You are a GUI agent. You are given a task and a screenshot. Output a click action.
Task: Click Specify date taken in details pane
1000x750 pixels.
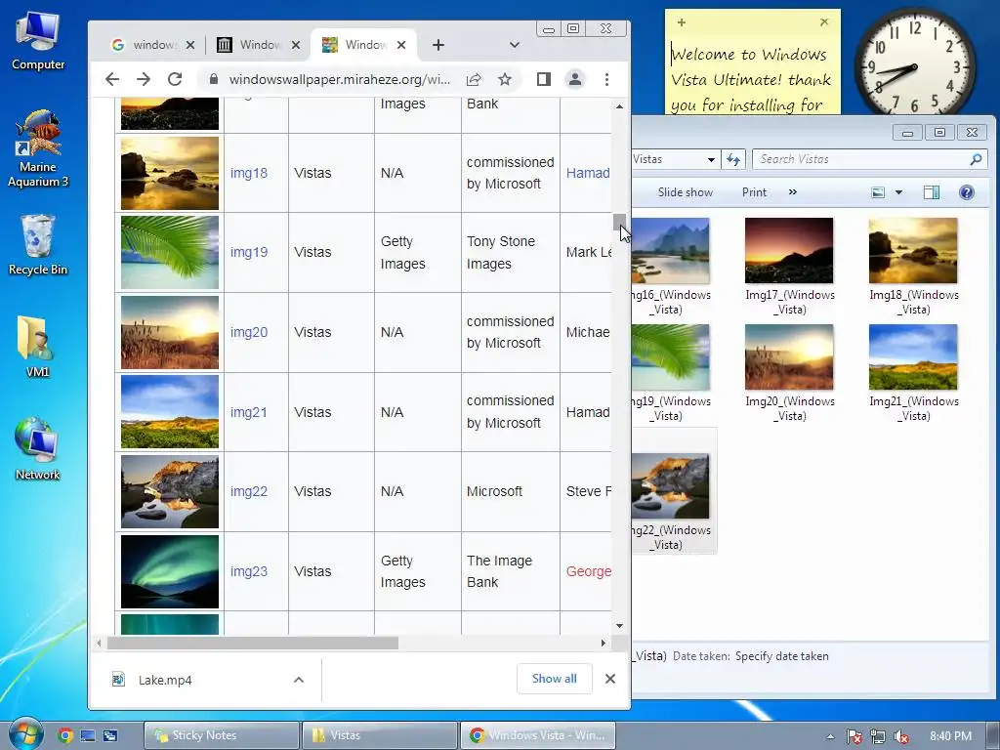[782, 656]
